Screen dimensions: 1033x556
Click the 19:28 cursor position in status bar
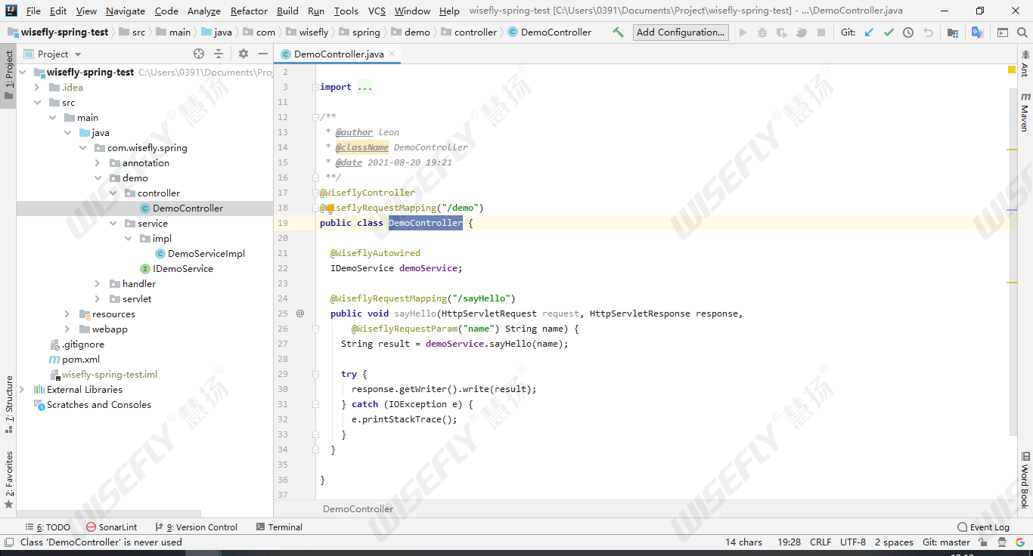[x=789, y=542]
